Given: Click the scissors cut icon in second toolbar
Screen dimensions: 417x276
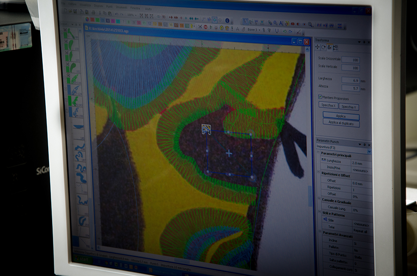Looking at the screenshot, I should 200,27.
